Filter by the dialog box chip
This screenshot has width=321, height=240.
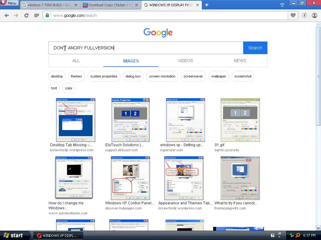[133, 76]
